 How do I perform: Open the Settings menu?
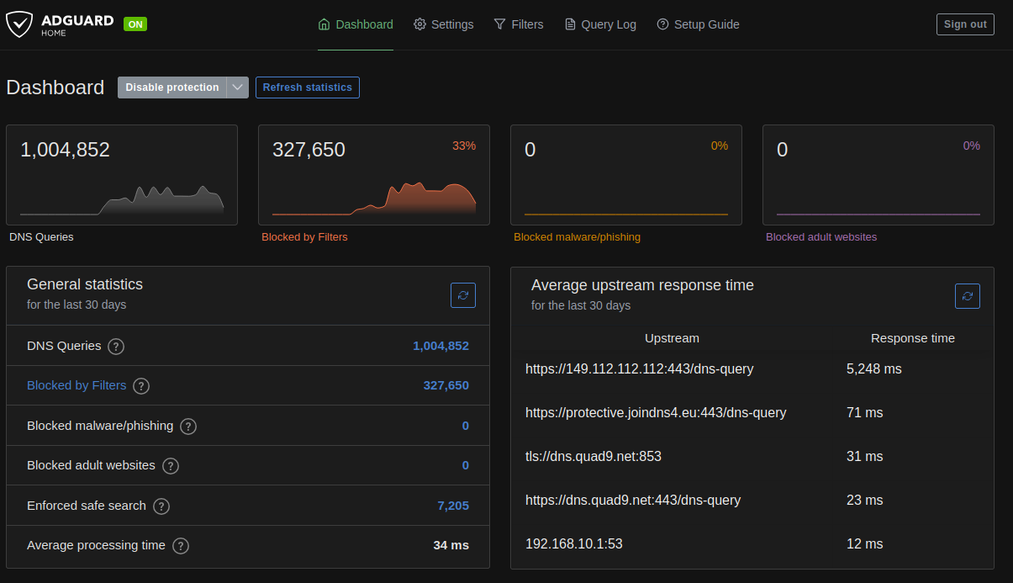coord(444,24)
